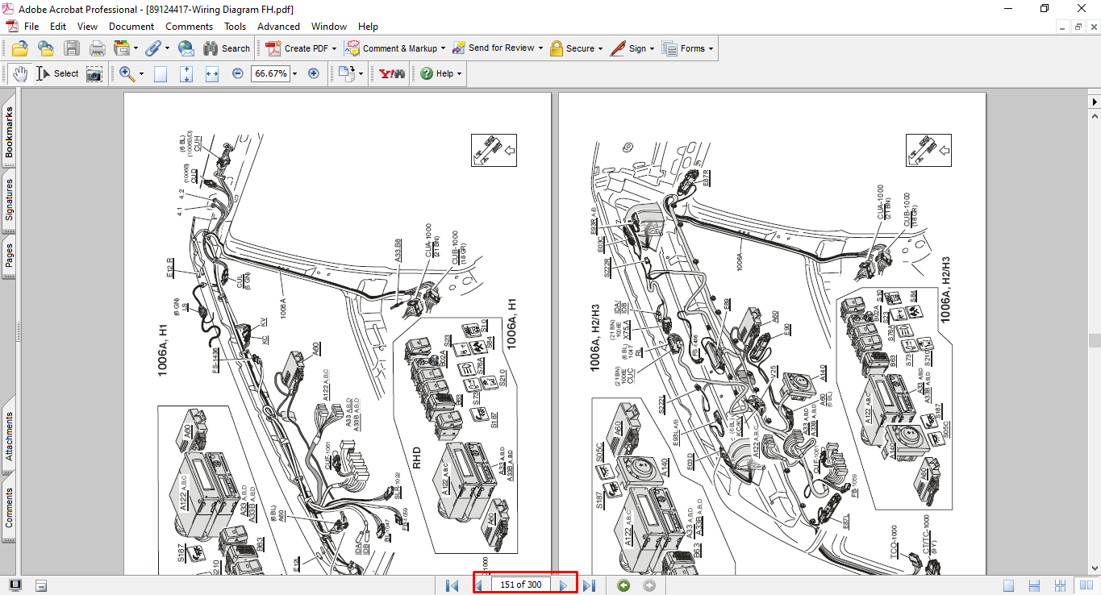Click the Print icon

click(x=98, y=48)
